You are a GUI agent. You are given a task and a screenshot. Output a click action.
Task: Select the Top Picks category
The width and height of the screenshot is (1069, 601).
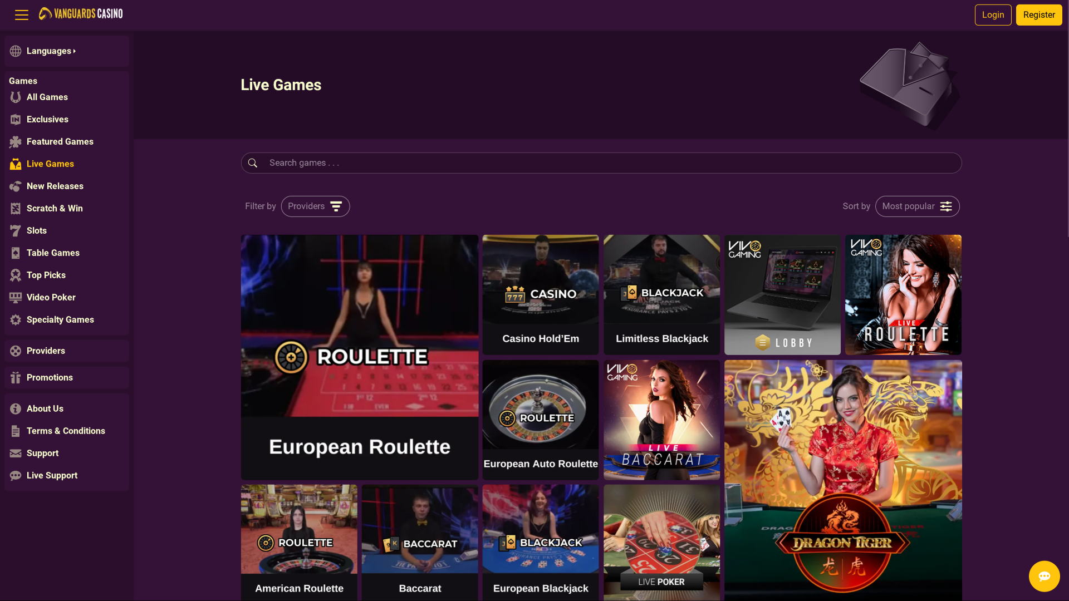[x=46, y=275]
